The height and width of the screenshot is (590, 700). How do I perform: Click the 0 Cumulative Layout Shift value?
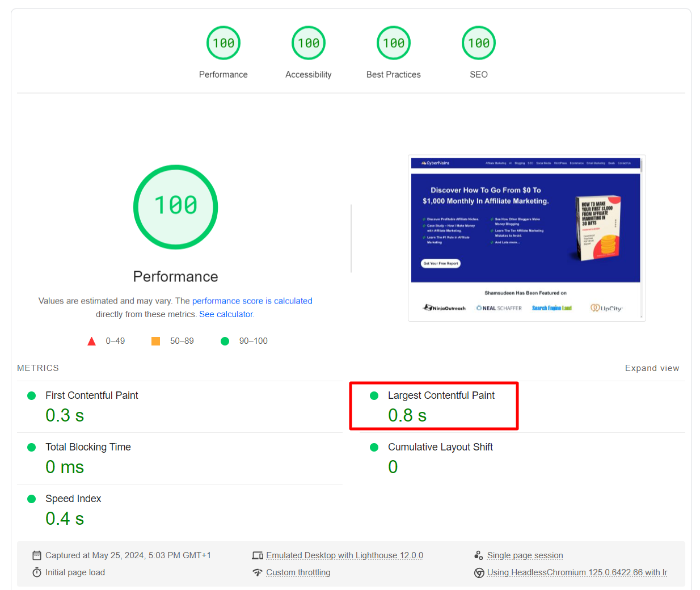coord(393,467)
